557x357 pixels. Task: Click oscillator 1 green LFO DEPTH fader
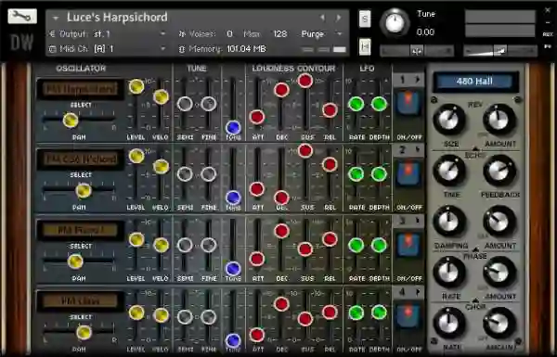379,104
